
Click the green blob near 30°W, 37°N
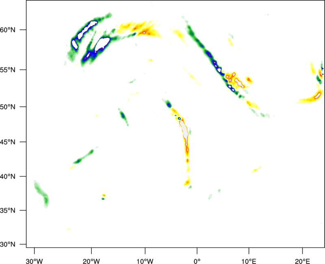(x=42, y=194)
